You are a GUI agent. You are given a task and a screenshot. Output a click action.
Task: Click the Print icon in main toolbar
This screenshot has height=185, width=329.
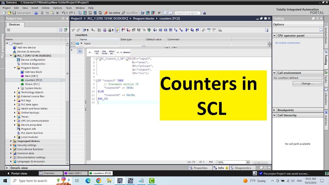(36, 13)
